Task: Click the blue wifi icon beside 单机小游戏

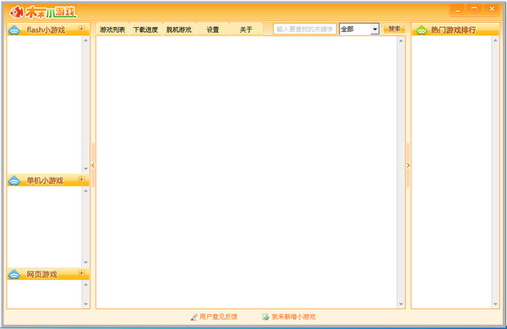Action: tap(14, 181)
